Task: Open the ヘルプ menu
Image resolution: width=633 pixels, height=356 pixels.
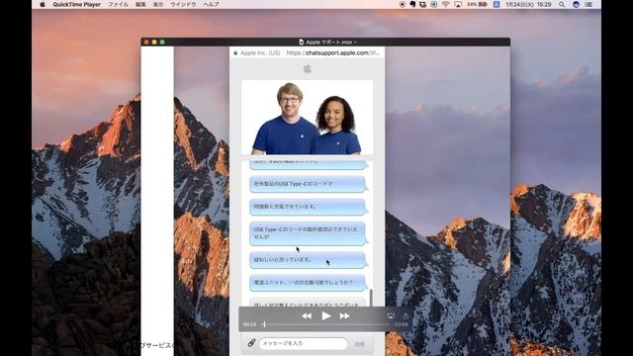Action: tap(211, 4)
